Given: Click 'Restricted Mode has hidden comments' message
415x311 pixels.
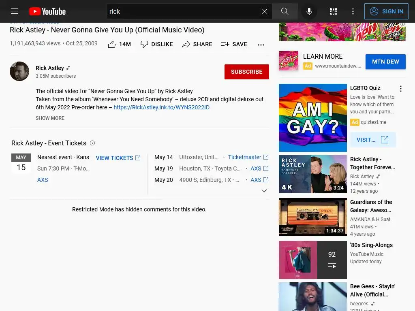Looking at the screenshot, I should [x=139, y=209].
